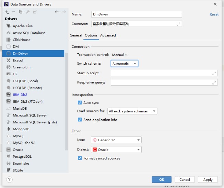
Task: Click the Remove (minus) toolbar icon
Action: pyautogui.click(x=13, y=12)
